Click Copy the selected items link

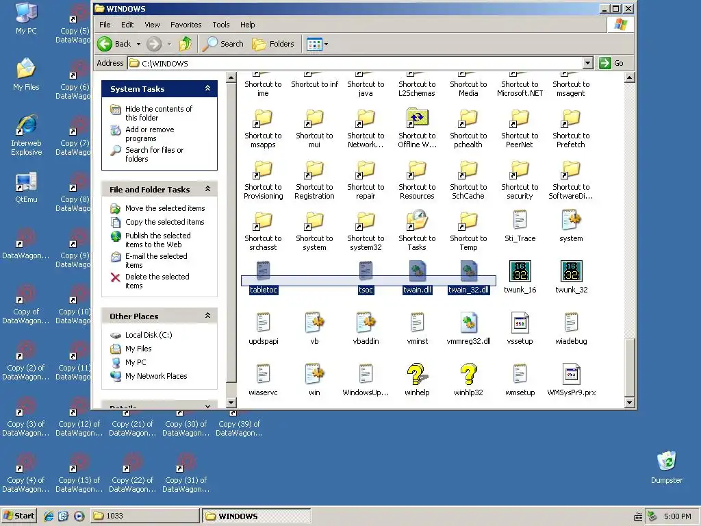coord(164,222)
